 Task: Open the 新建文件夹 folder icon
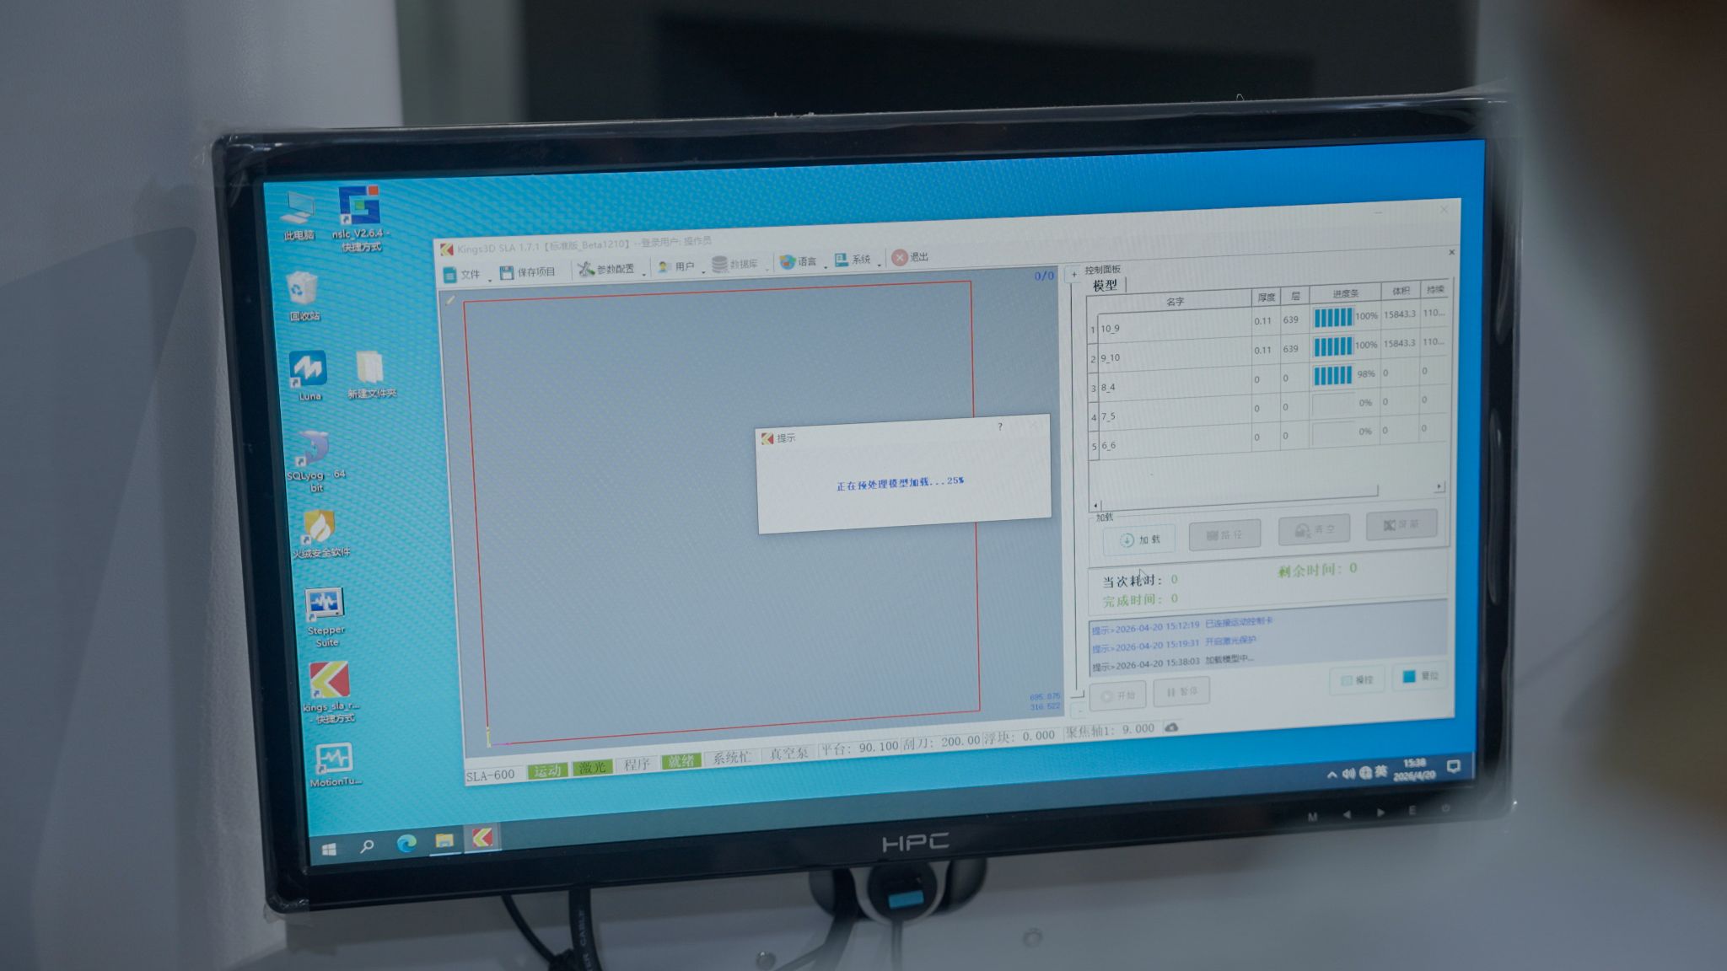370,374
